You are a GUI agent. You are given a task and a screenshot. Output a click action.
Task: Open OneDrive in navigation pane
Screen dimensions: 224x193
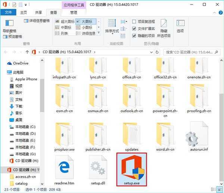(18, 63)
